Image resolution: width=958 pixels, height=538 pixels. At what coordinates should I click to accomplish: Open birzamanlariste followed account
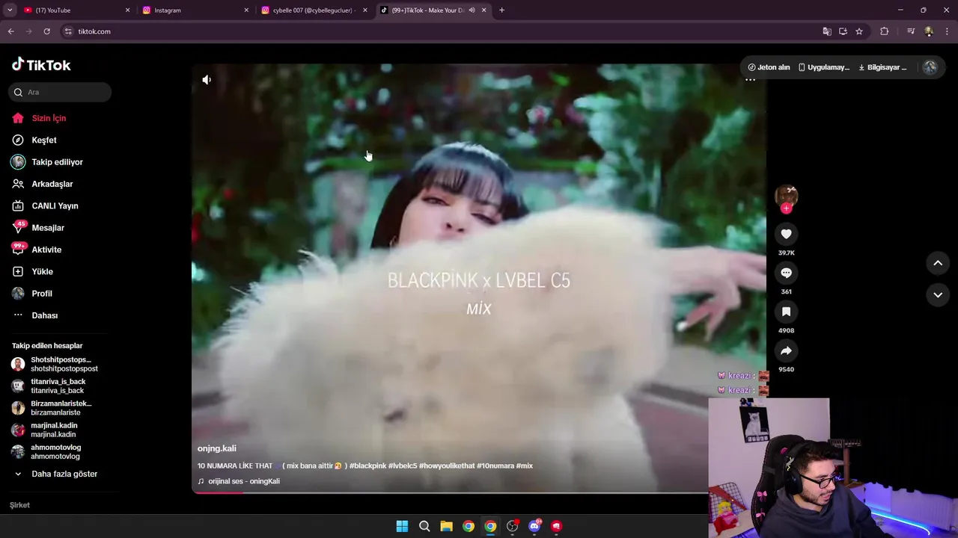(x=52, y=408)
